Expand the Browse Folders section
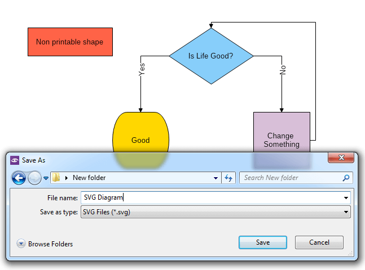Image resolution: width=365 pixels, height=270 pixels. 45,244
